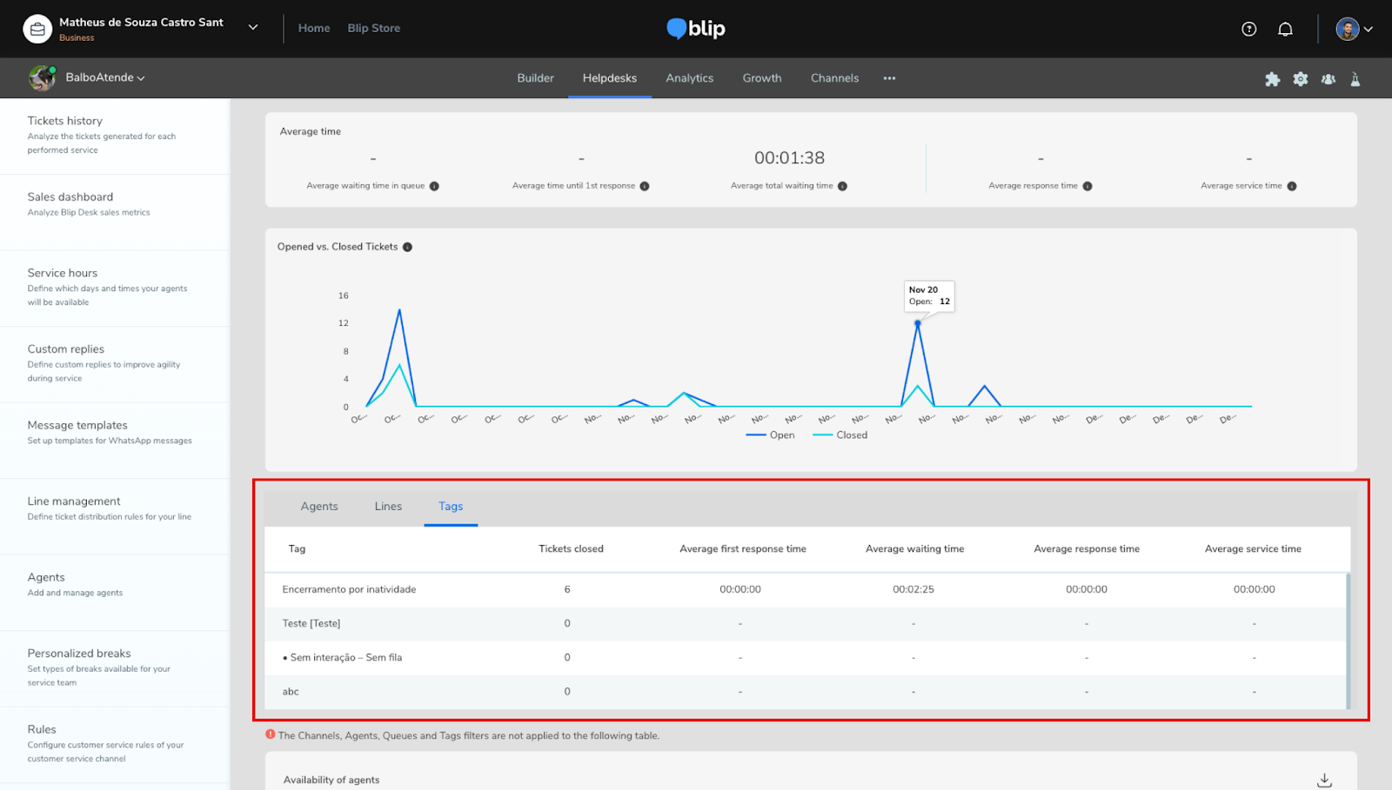Open the team members icon

pyautogui.click(x=1328, y=79)
